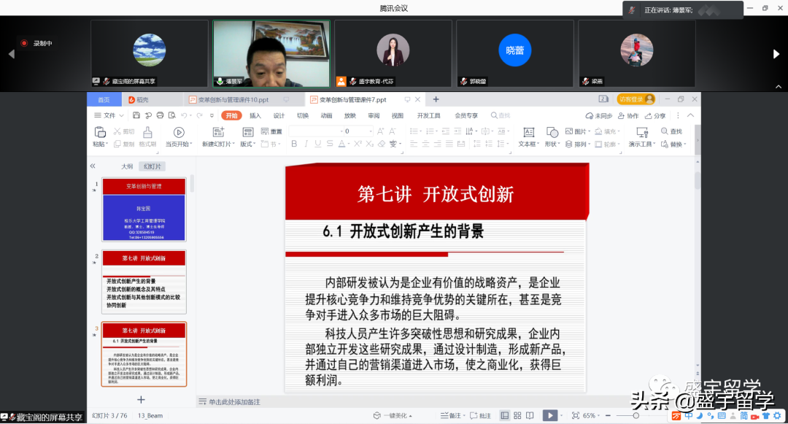Toggle underline formatting
Screen dimensions: 788x424
[x=317, y=144]
